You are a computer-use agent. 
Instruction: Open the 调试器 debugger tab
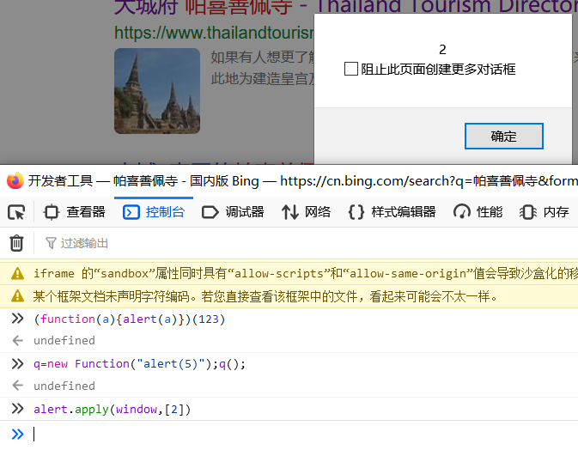[x=233, y=212]
